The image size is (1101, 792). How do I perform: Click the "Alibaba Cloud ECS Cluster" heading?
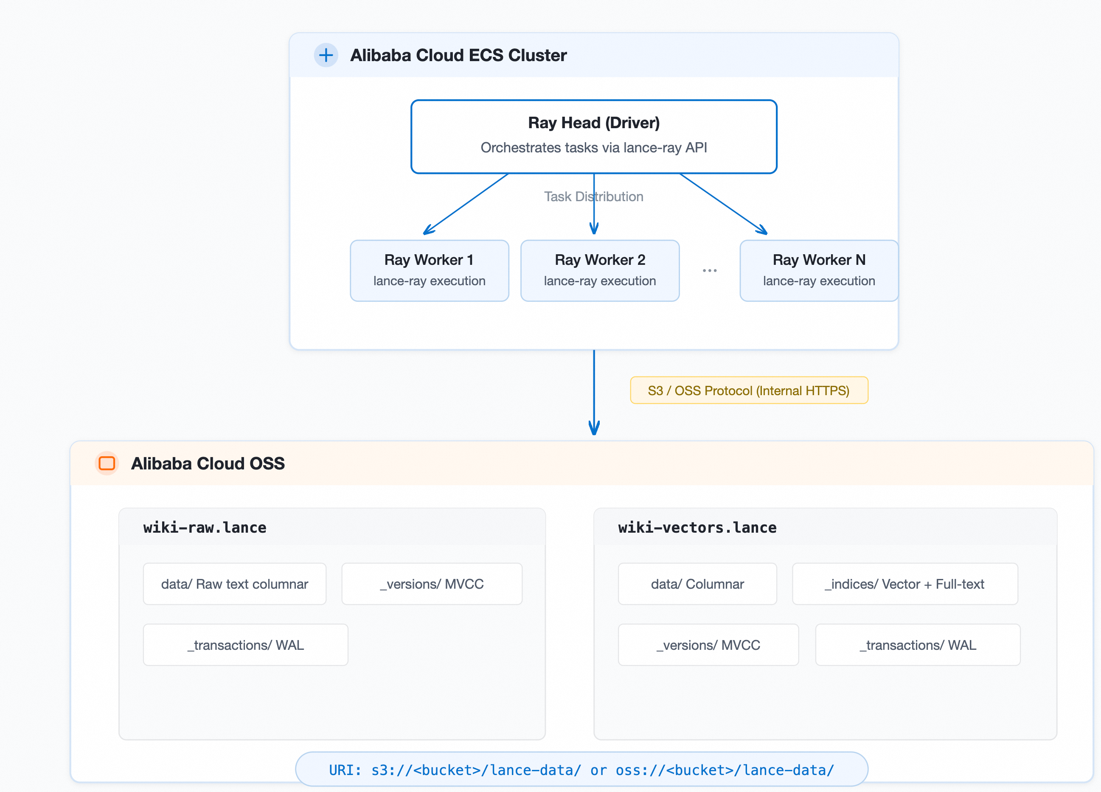[x=458, y=55]
